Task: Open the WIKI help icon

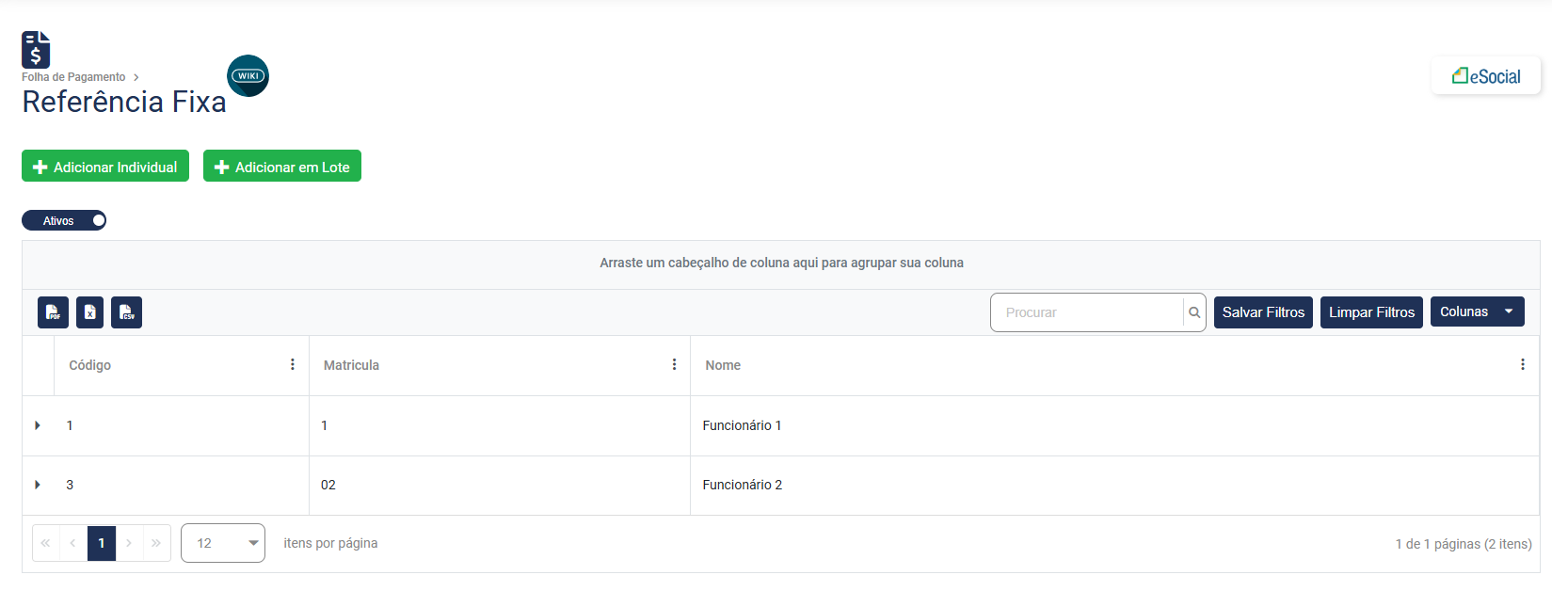Action: tap(248, 76)
